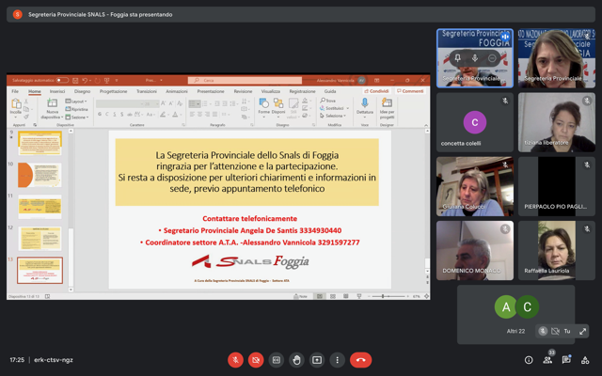The image size is (602, 376).
Task: Switch to reading view icon
Action: [346, 296]
